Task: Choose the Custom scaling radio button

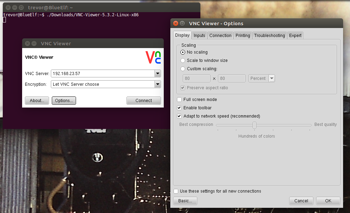Action: pyautogui.click(x=183, y=68)
